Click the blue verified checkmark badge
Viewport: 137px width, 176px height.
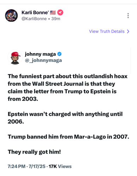(x=59, y=54)
